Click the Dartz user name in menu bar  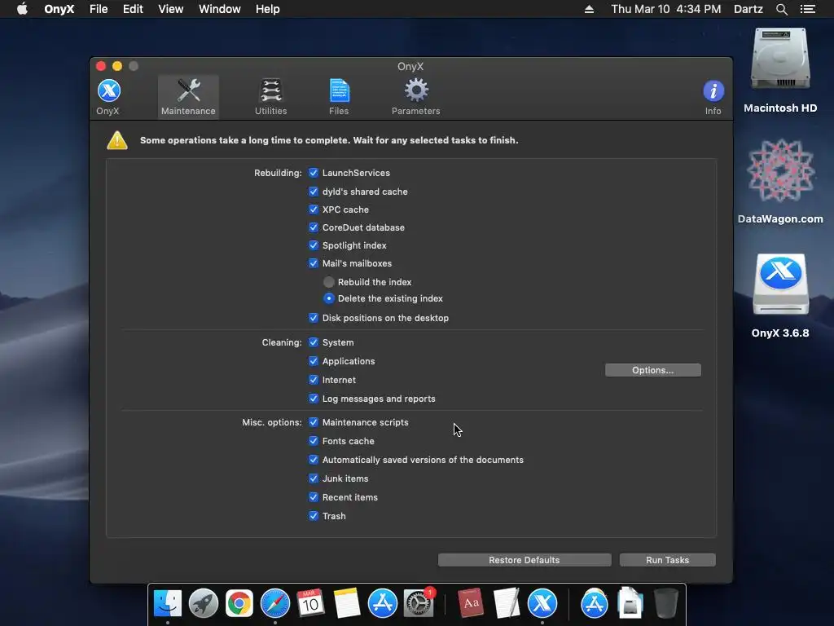pyautogui.click(x=748, y=9)
